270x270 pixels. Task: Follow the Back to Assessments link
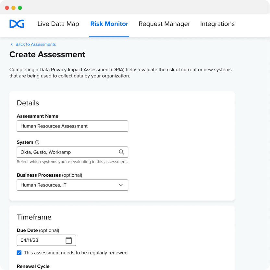pyautogui.click(x=36, y=44)
